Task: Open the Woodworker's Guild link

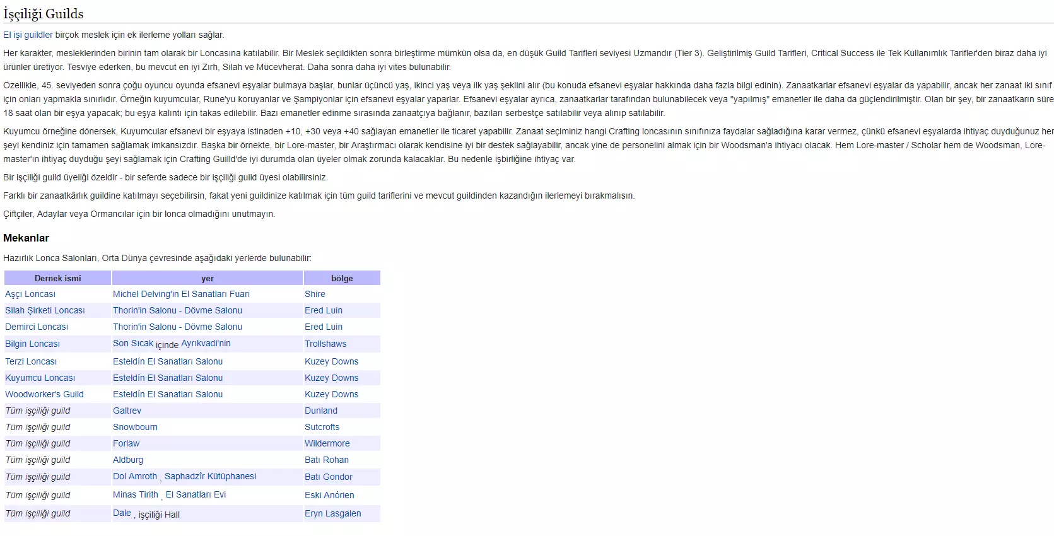Action: pos(44,394)
